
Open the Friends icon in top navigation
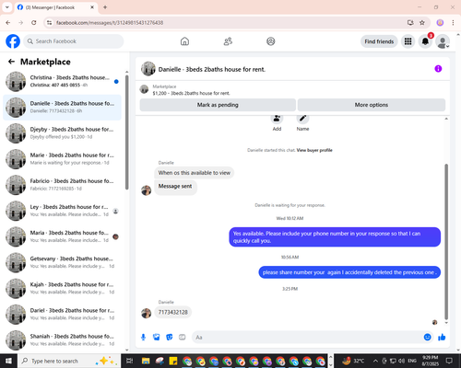click(228, 41)
